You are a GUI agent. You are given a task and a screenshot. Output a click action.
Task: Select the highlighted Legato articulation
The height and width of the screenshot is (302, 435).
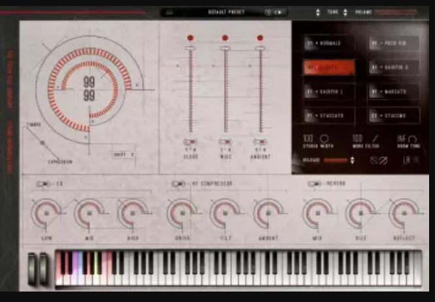329,67
